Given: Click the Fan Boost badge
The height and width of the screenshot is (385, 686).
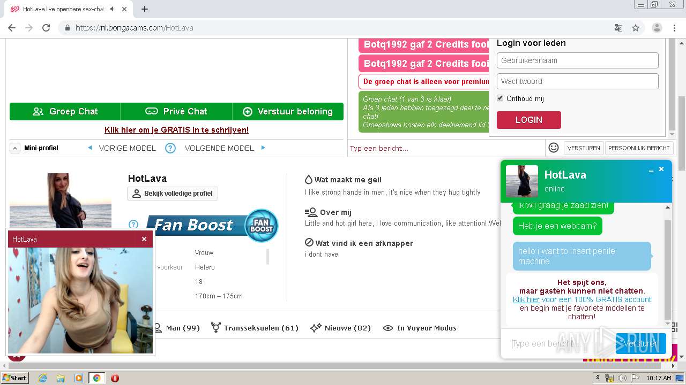Looking at the screenshot, I should [262, 225].
